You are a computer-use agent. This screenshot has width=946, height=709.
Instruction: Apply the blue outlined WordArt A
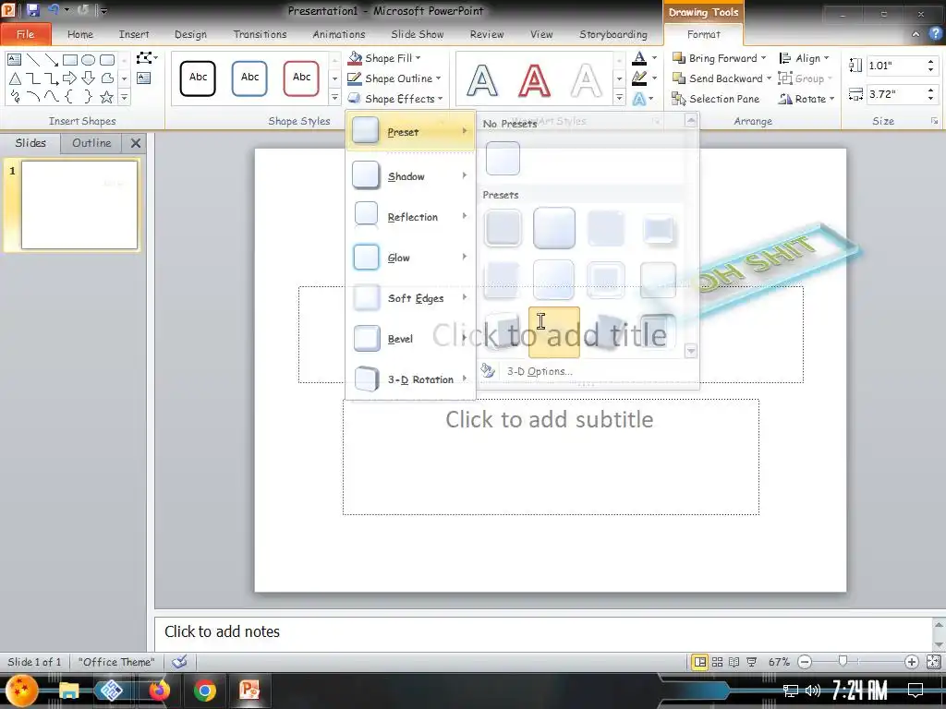click(482, 79)
